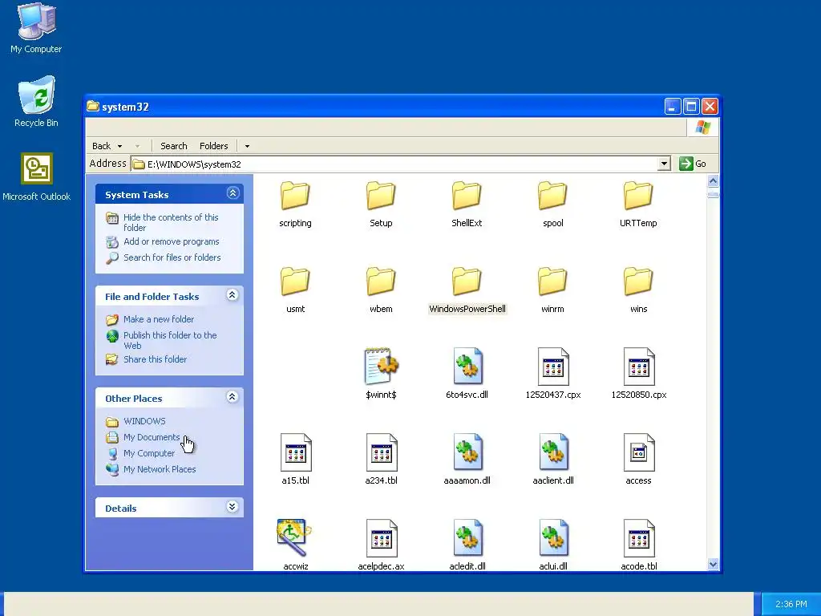821x616 pixels.
Task: Toggle the Folders pane button
Action: click(213, 146)
